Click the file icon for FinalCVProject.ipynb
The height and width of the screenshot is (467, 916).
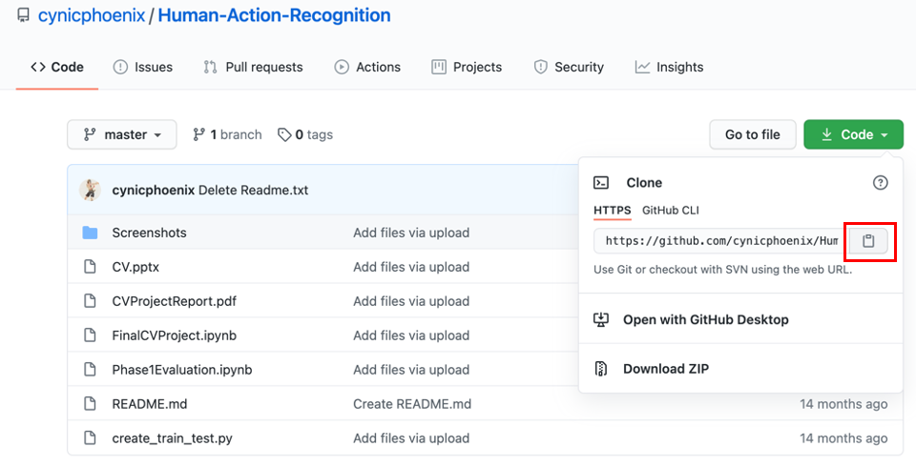click(x=90, y=335)
